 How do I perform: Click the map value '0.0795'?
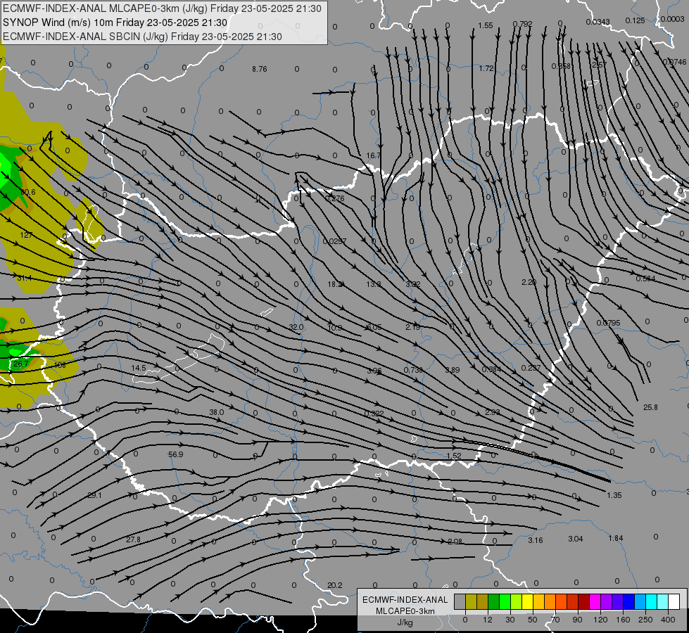click(x=608, y=323)
